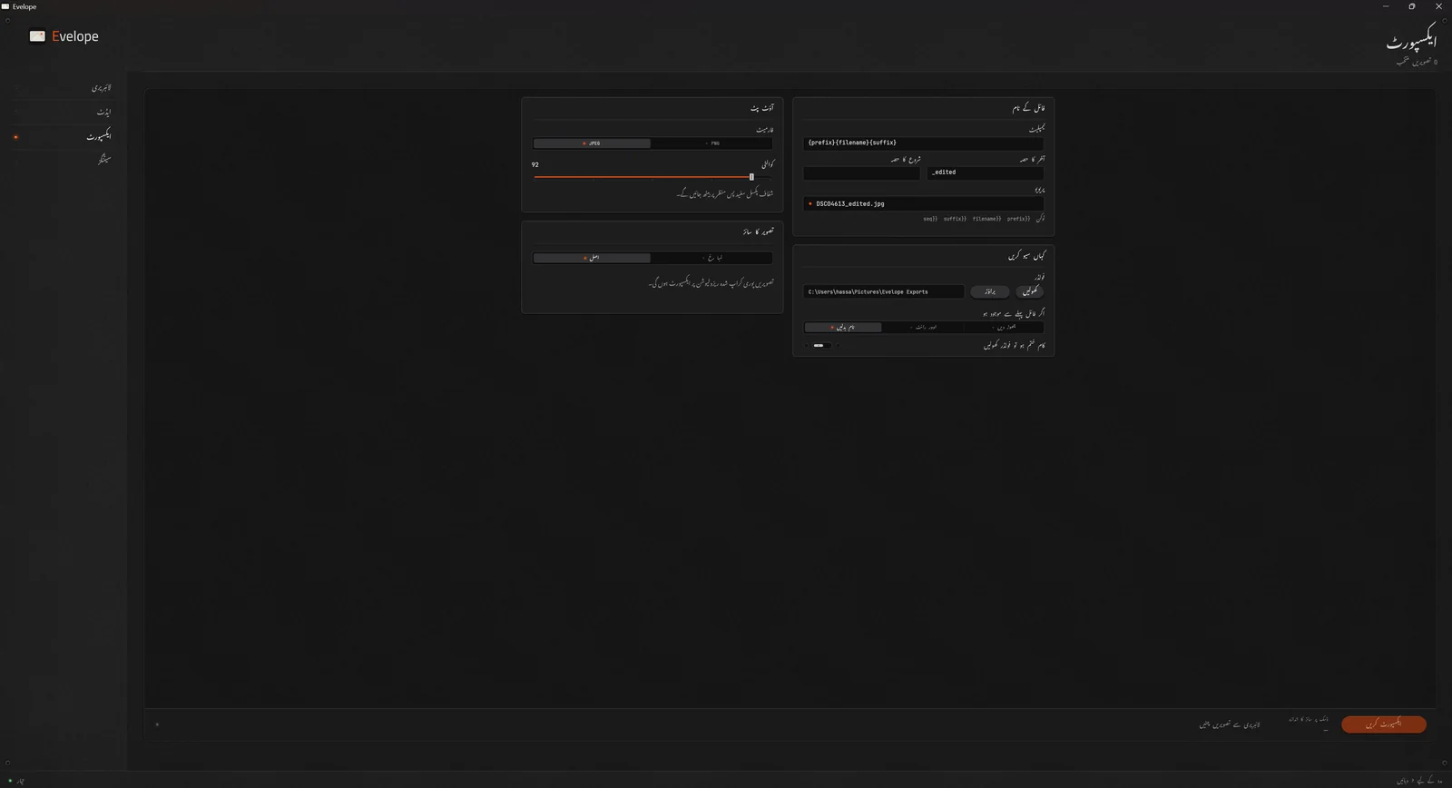Insert the {prefix} token chip
This screenshot has height=788, width=1452.
click(x=1018, y=219)
